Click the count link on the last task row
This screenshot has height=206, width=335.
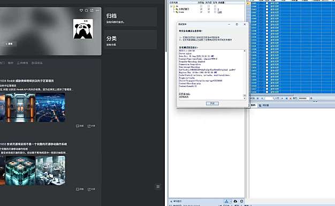[x=219, y=12]
